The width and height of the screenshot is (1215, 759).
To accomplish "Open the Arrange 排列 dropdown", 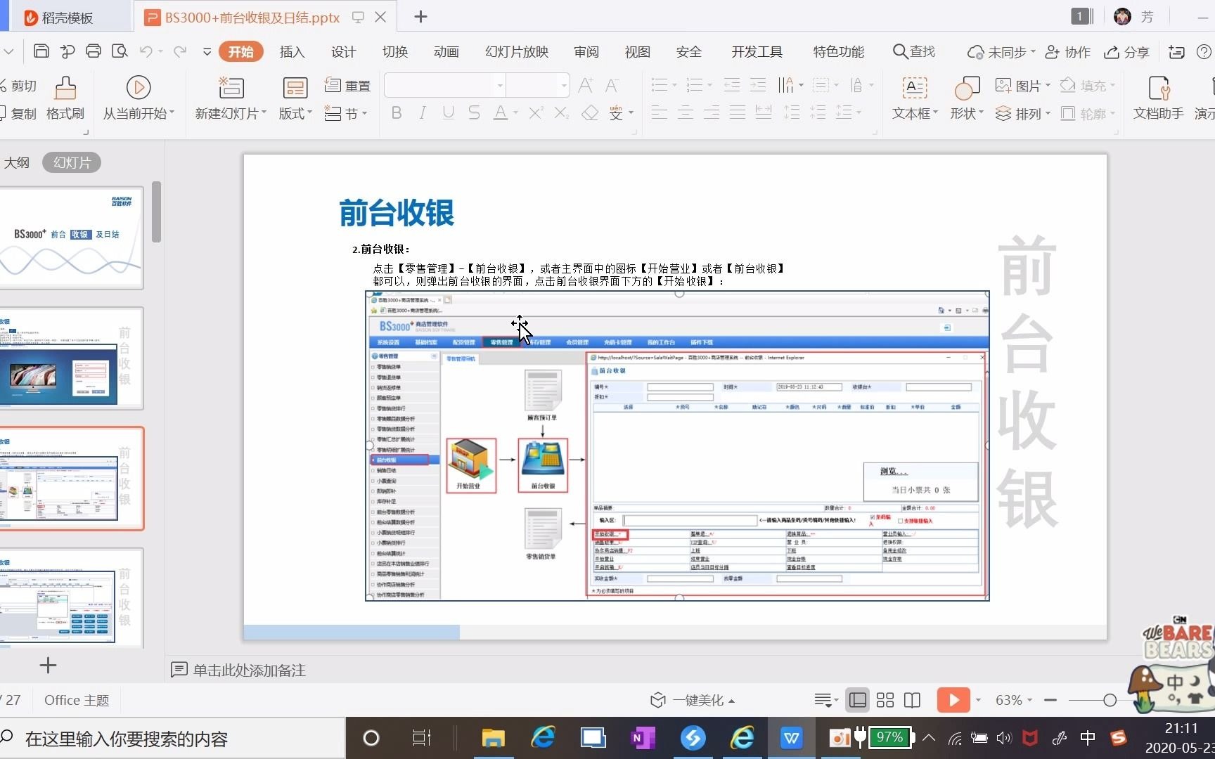I will [x=1022, y=113].
